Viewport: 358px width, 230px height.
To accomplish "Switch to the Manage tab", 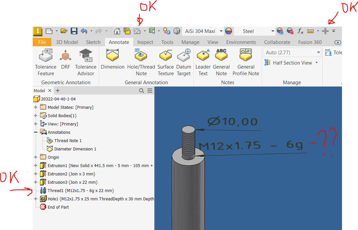I will (191, 42).
